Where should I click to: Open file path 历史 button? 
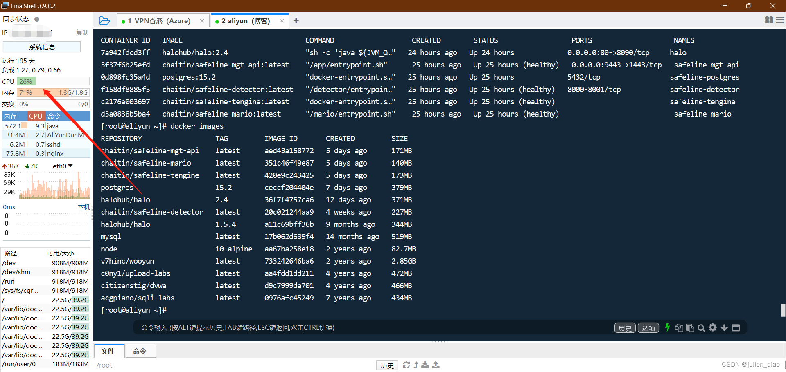point(387,365)
